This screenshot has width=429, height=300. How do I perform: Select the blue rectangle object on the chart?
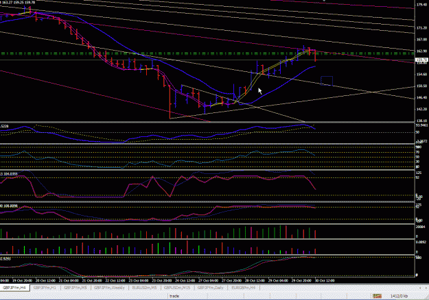click(327, 81)
